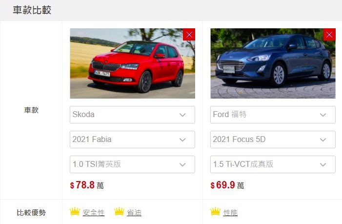Expand the 2021 Focus 5D model dropdown
Image resolution: width=342 pixels, height=224 pixels.
point(273,140)
